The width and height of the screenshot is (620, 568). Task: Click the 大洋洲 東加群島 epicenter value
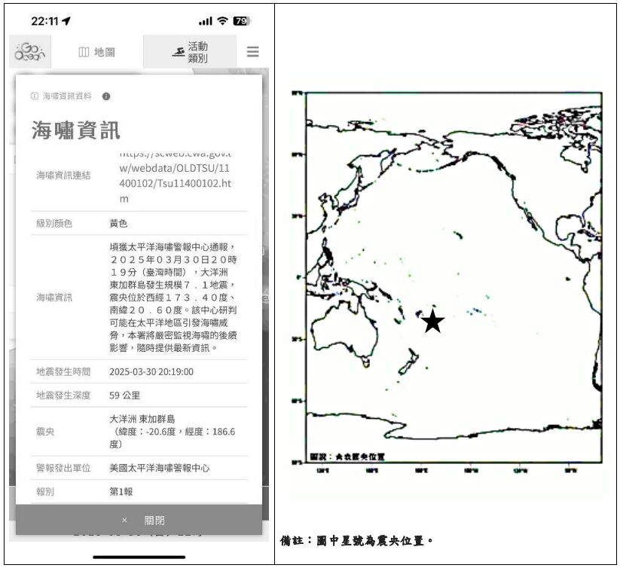point(142,419)
